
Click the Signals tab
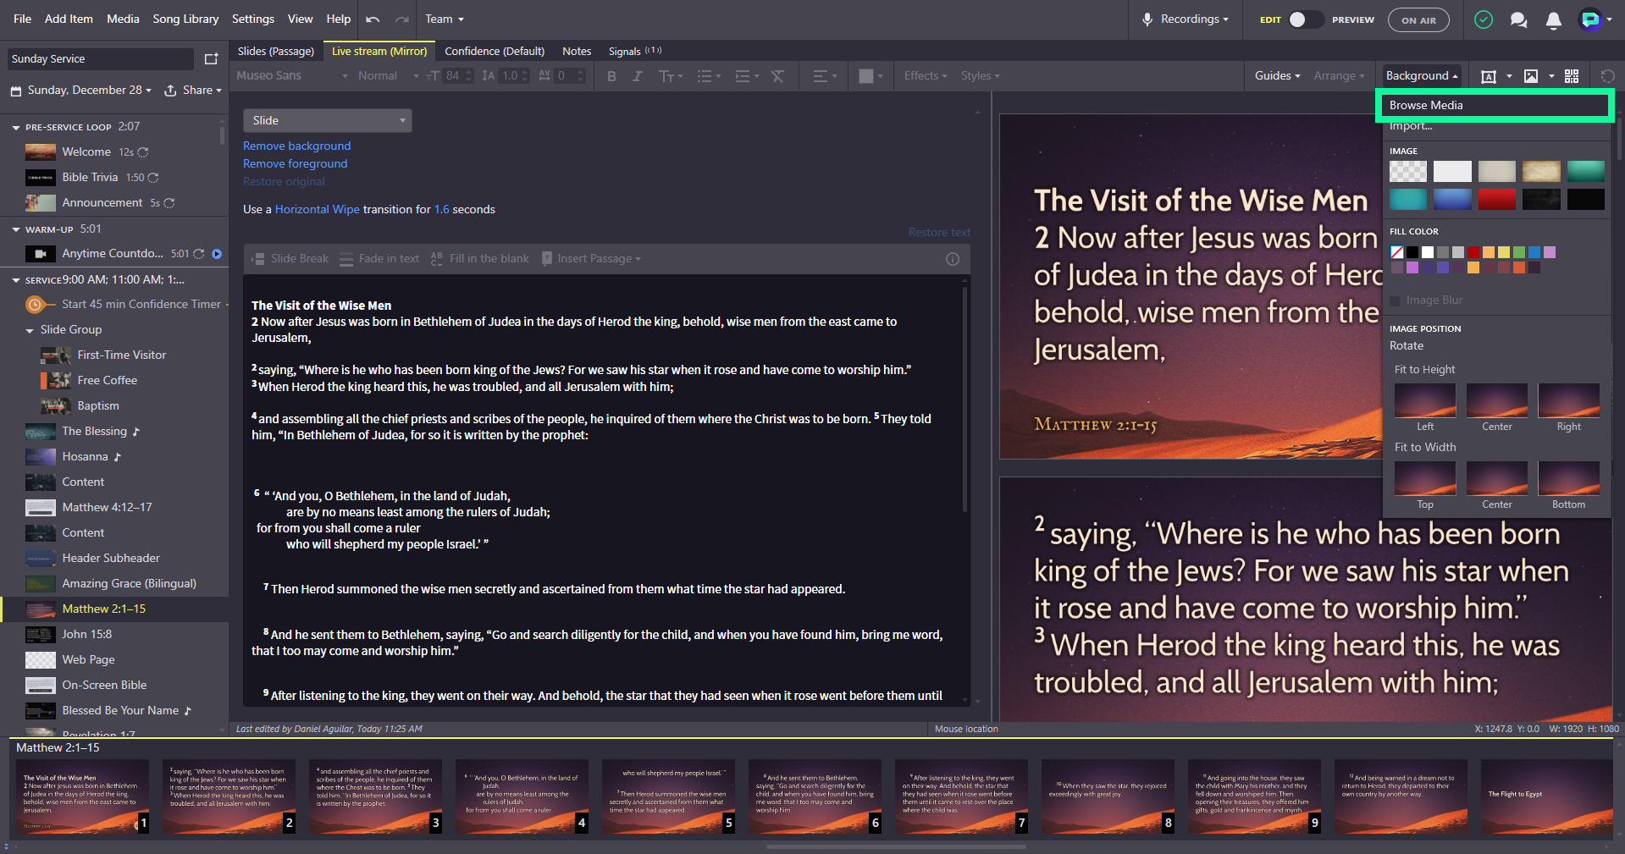click(634, 51)
